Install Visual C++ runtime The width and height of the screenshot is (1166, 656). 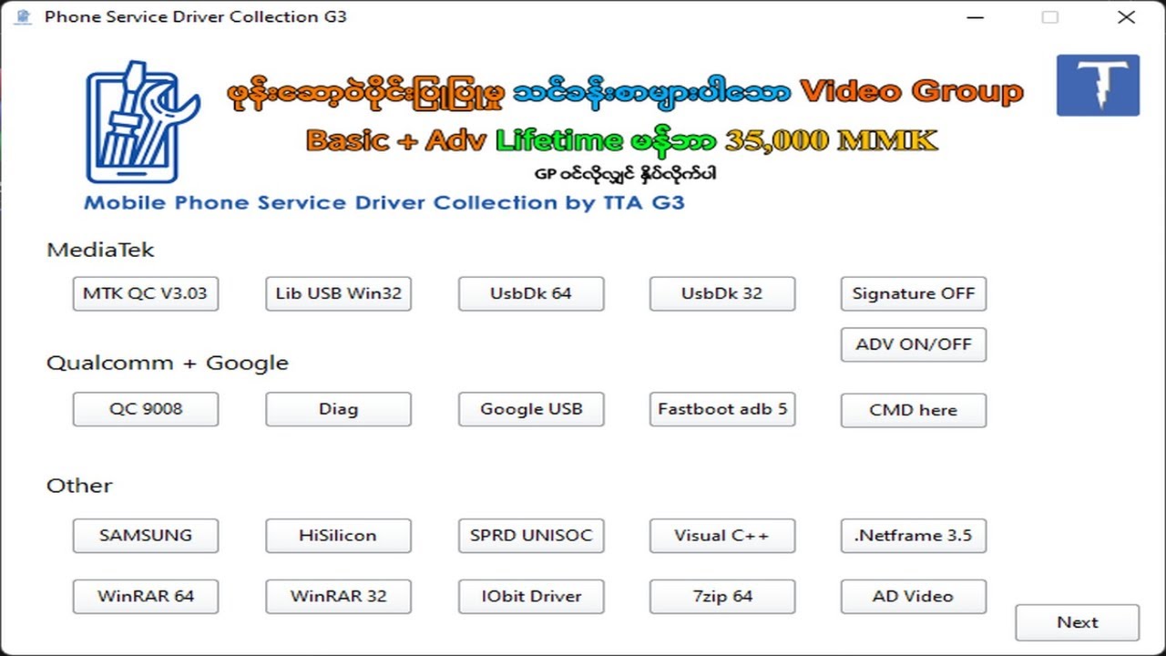(722, 535)
